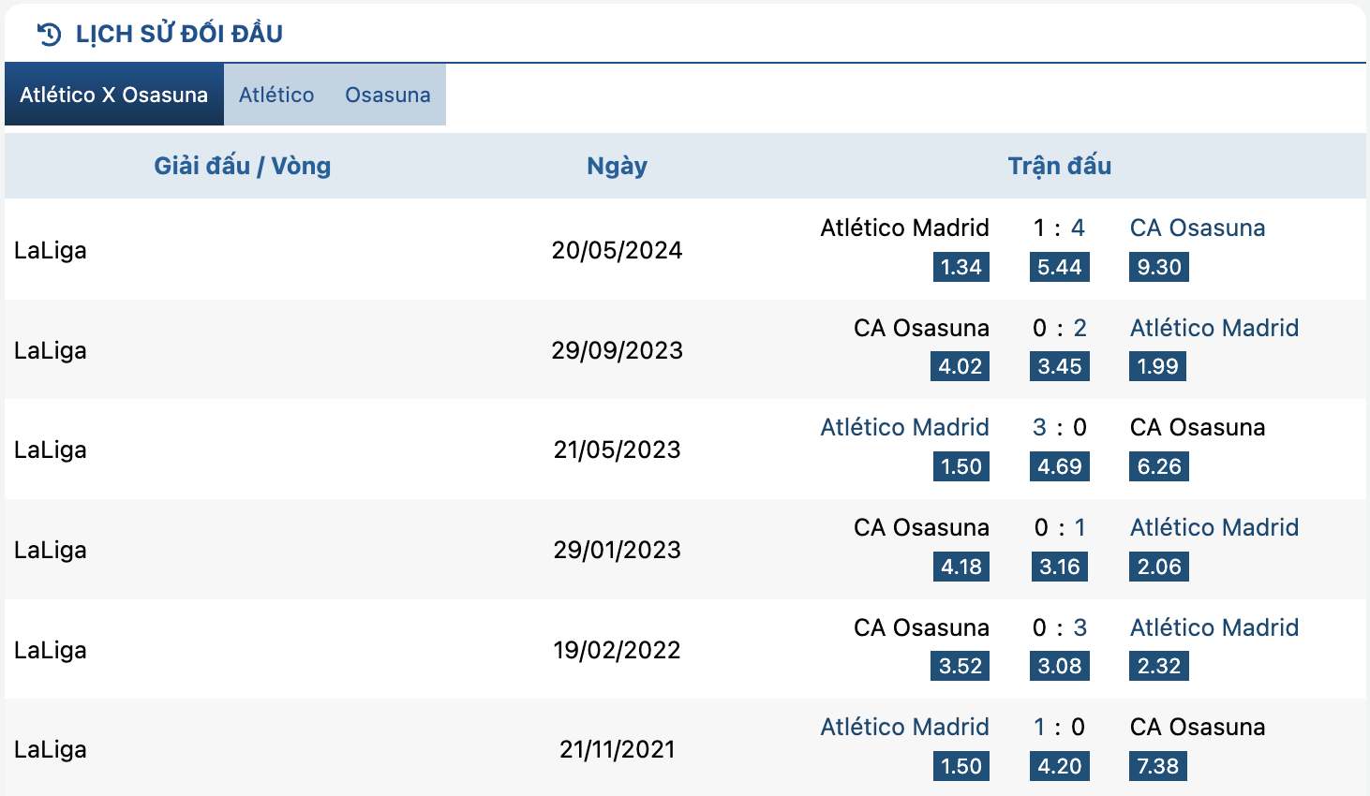Click LaLiga in the 21/05/2023 row
Screen dimensions: 1370x796
click(x=51, y=450)
